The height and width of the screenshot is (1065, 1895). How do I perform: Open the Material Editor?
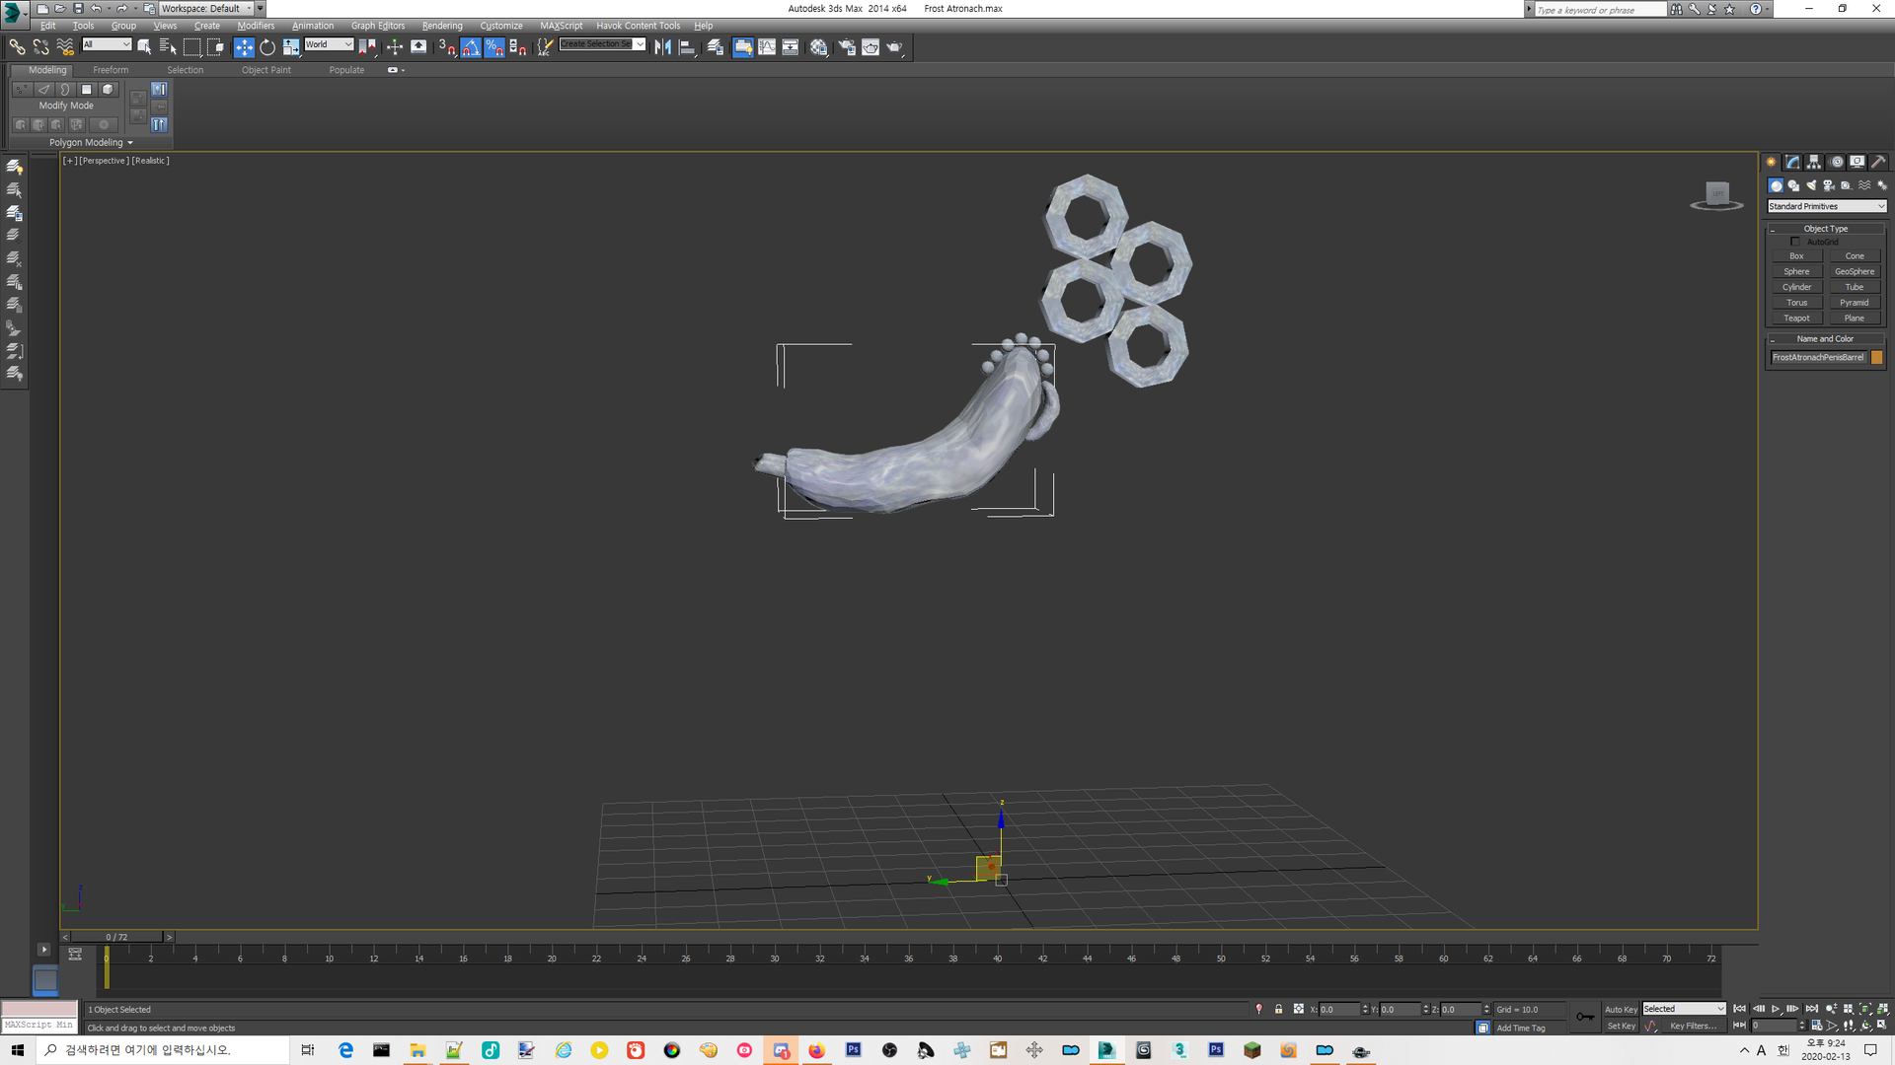819,46
